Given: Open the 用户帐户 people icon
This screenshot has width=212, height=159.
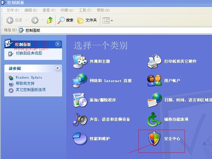Looking at the screenshot, I should point(154,80).
